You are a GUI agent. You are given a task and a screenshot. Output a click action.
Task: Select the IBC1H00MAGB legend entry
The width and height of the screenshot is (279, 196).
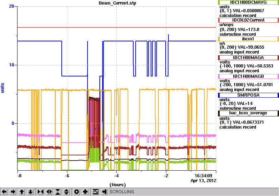[x=248, y=76]
